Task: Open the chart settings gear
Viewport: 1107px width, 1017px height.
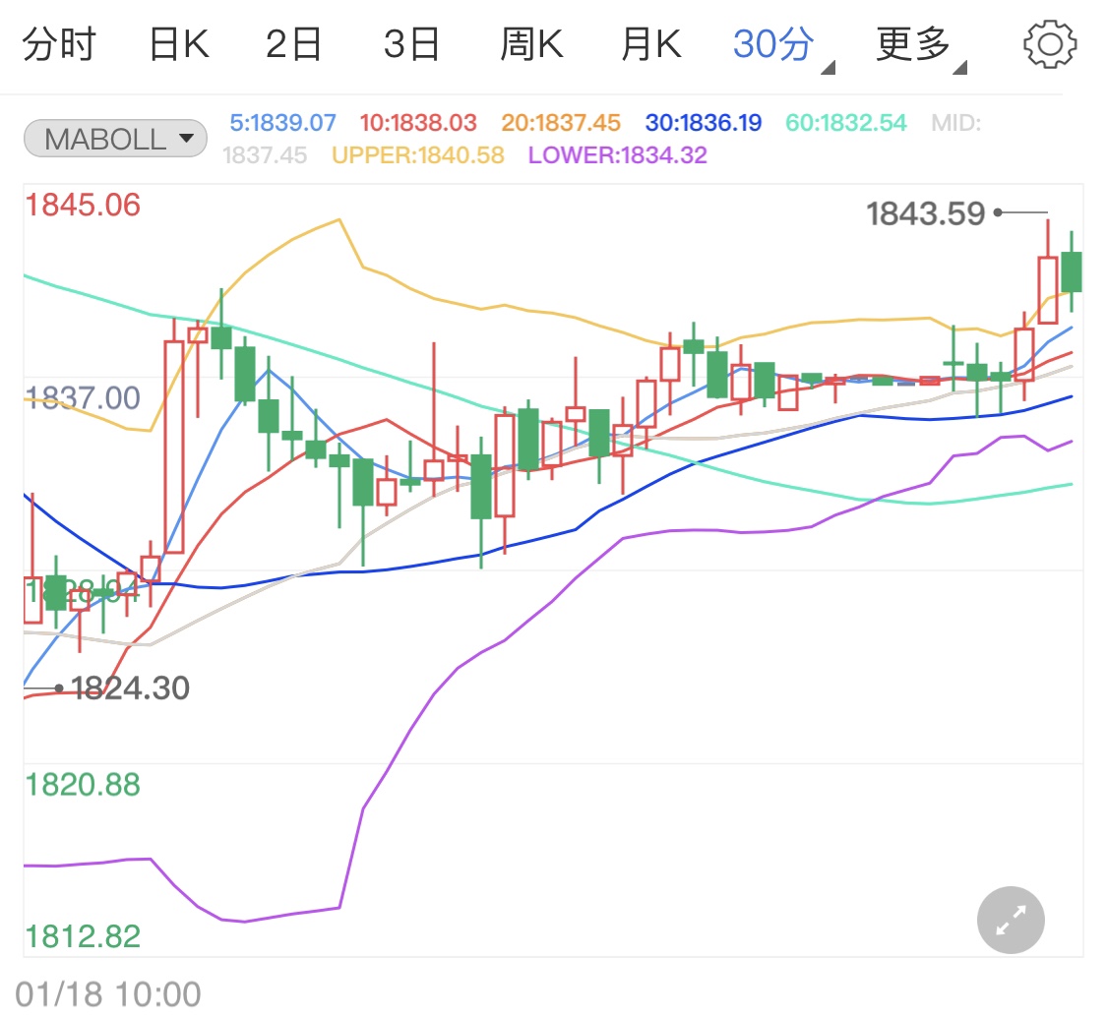Action: (x=1050, y=42)
